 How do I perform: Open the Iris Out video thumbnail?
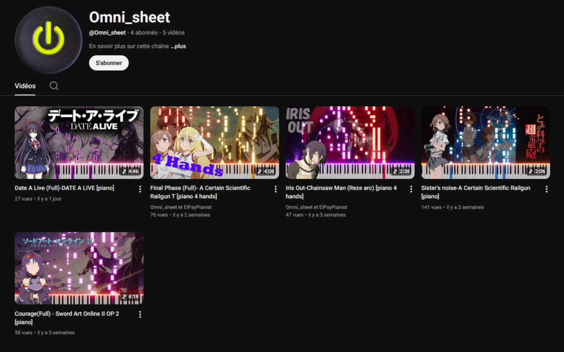(350, 143)
